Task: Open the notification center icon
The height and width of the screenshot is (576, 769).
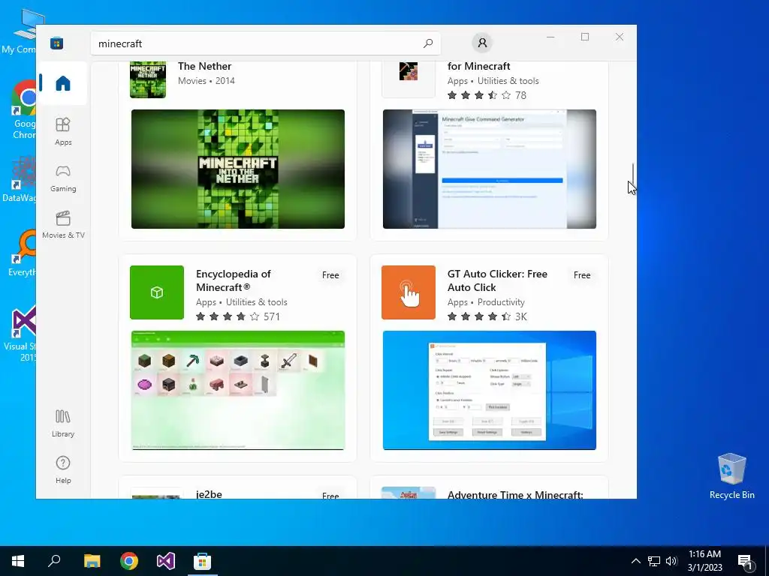Action: pos(746,561)
